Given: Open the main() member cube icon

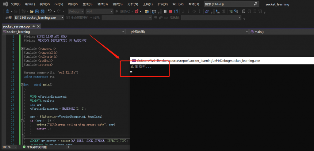Looking at the screenshot, I should pyautogui.click(x=252, y=32).
